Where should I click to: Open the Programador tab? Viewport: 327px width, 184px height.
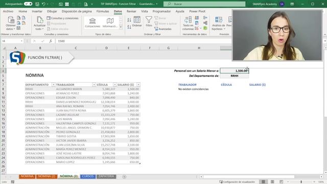pos(161,11)
